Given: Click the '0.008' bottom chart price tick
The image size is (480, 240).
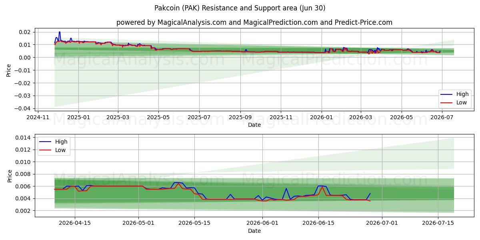Looking at the screenshot, I should click(x=24, y=174).
